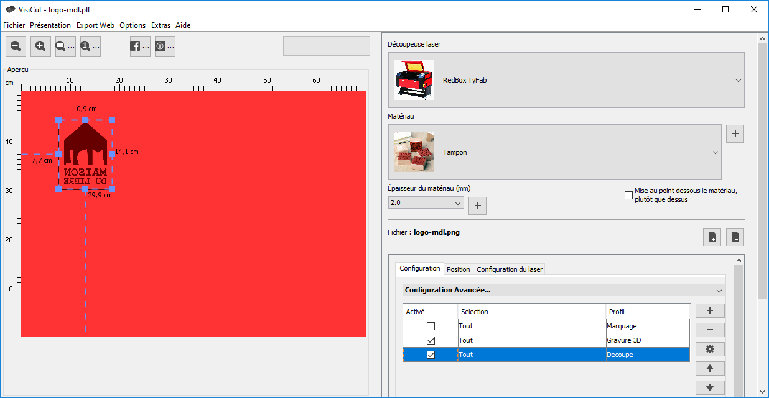Check 'Mise au point dessous le matériau' box
Screen dimensions: 769x398
point(628,196)
